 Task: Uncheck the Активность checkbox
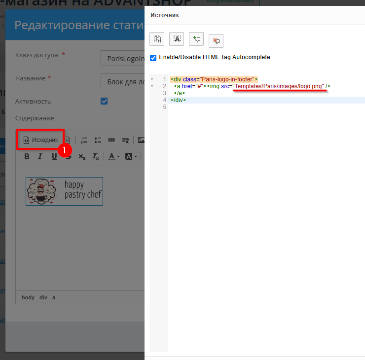104,101
